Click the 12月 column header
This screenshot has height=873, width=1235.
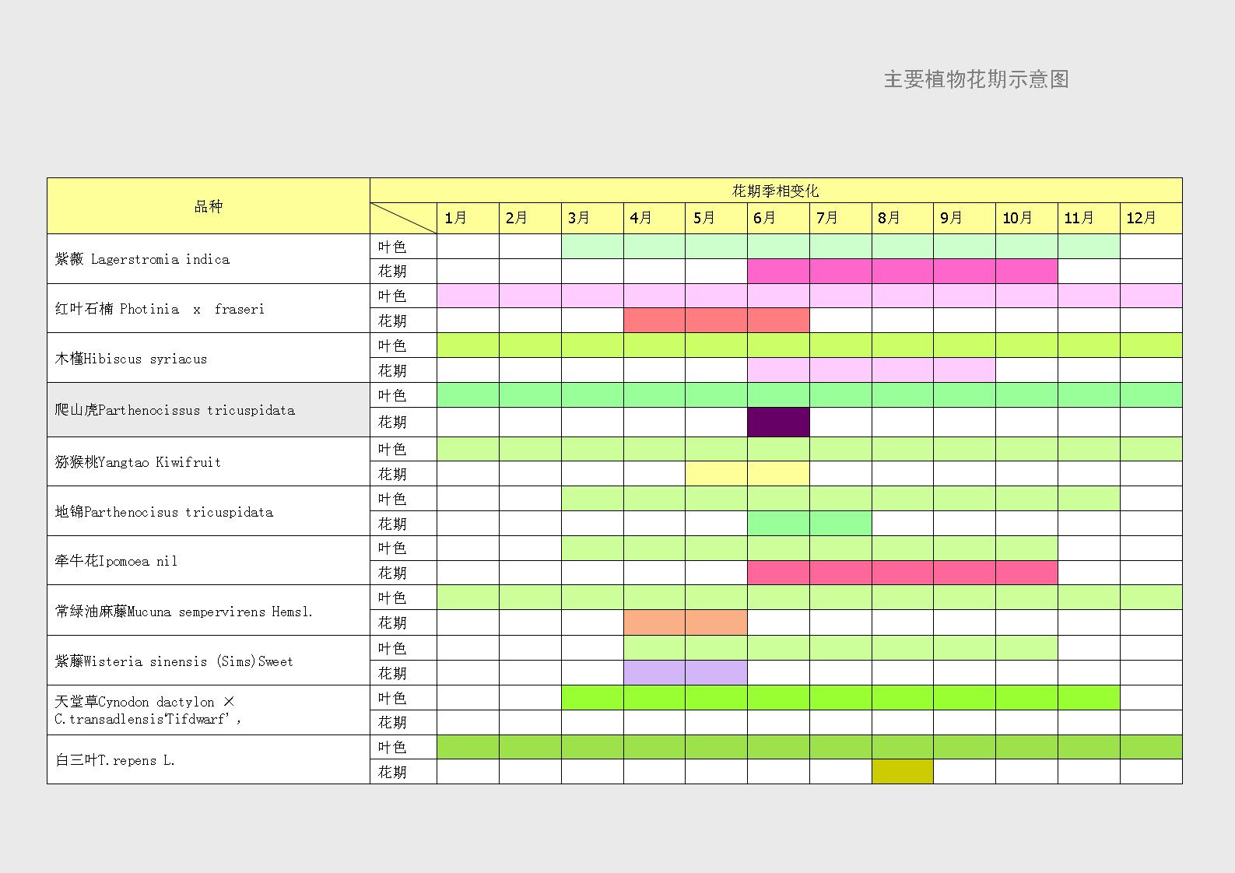click(1150, 219)
